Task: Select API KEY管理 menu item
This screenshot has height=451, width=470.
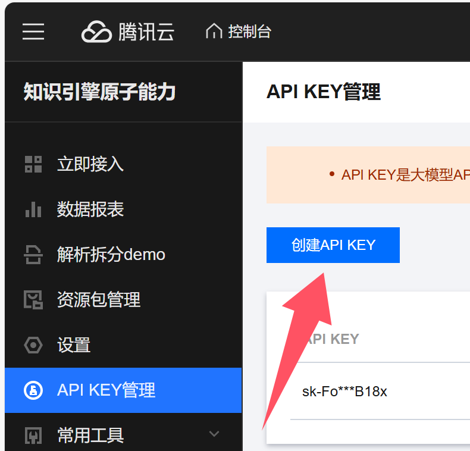Action: 123,390
